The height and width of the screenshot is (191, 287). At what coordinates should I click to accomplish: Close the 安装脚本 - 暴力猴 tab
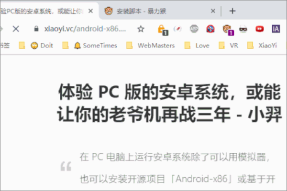[213, 11]
